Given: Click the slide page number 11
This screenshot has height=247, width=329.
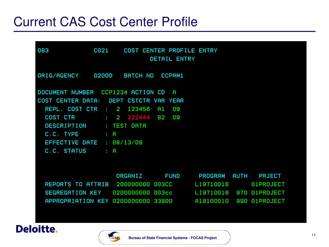Looking at the screenshot, I should pos(314,235).
